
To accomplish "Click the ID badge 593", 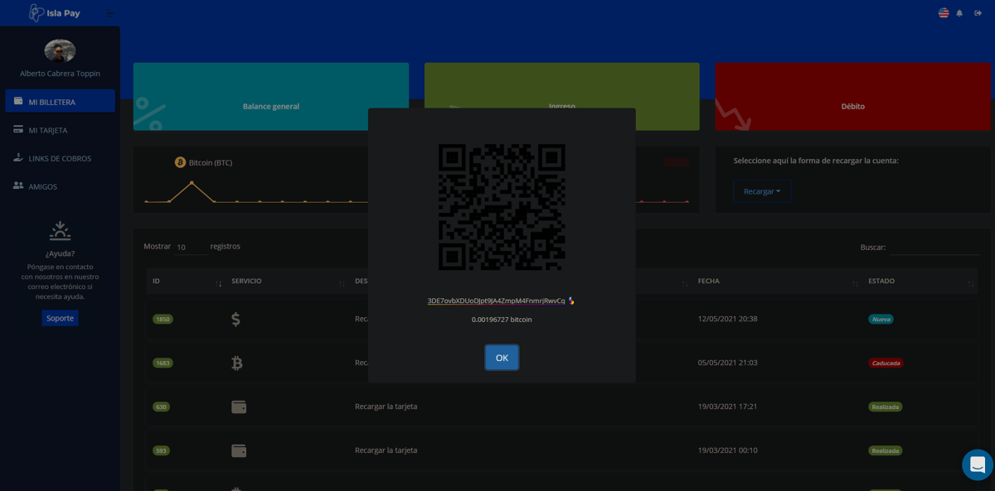I will point(161,450).
